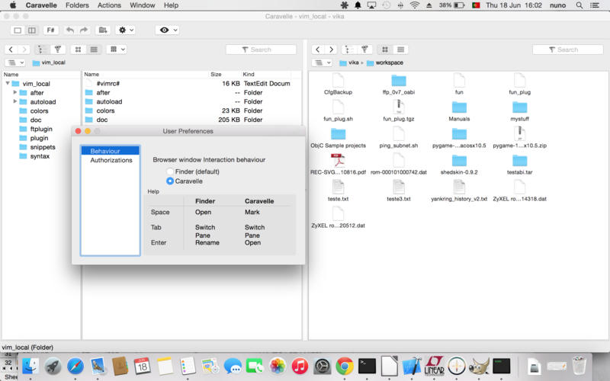Select Authorizations in preferences list
This screenshot has width=610, height=381.
[x=111, y=160]
